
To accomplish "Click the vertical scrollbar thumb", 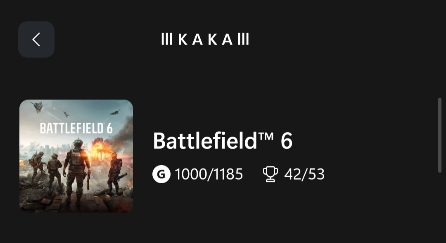I will click(x=440, y=135).
